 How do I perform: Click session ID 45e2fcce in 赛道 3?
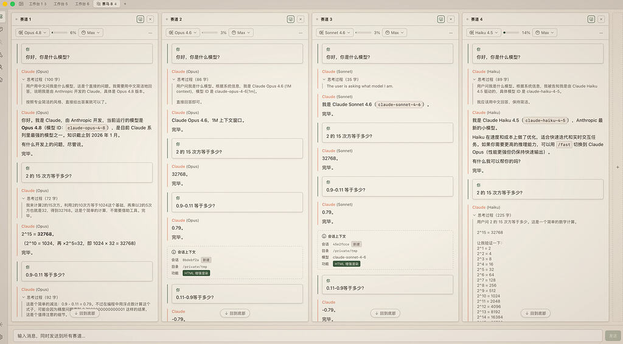(341, 244)
